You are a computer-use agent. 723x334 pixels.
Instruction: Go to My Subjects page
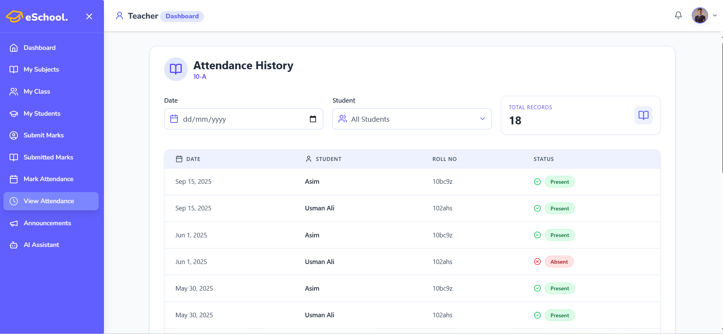pos(51,69)
